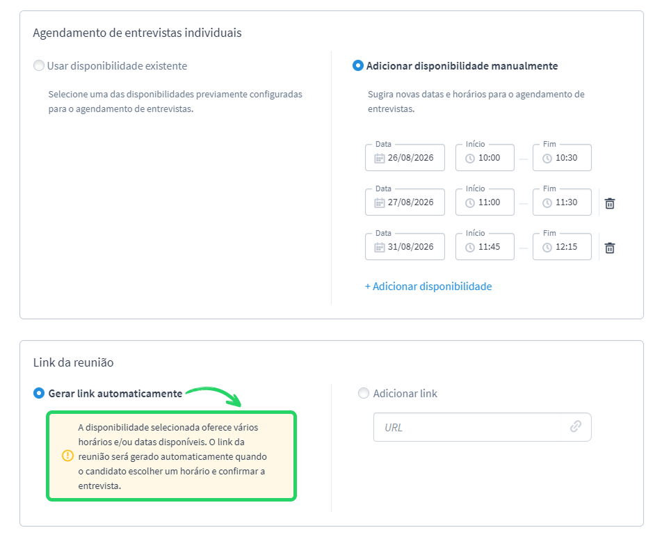Image resolution: width=662 pixels, height=537 pixels.
Task: Click clock icon in 12:15 end field
Action: (x=547, y=248)
